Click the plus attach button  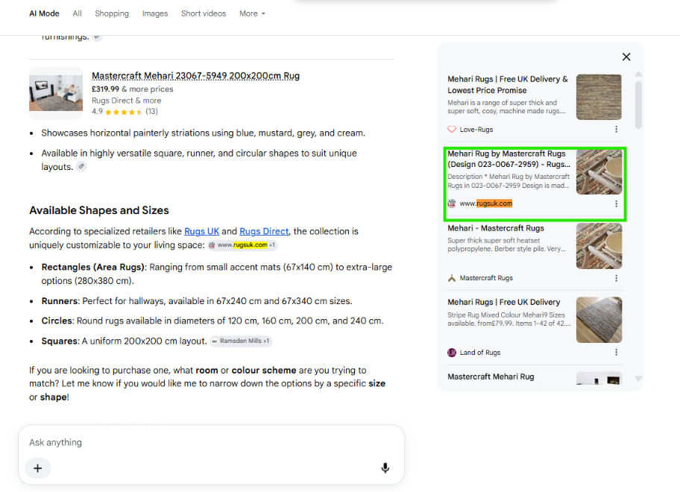click(38, 468)
